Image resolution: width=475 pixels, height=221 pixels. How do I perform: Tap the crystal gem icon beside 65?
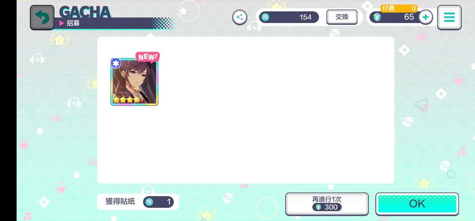tap(377, 17)
